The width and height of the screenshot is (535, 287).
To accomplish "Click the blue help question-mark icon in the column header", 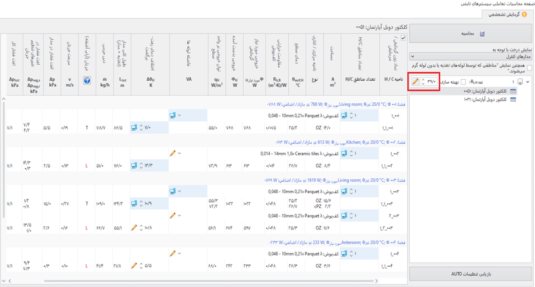I will pyautogui.click(x=87, y=80).
